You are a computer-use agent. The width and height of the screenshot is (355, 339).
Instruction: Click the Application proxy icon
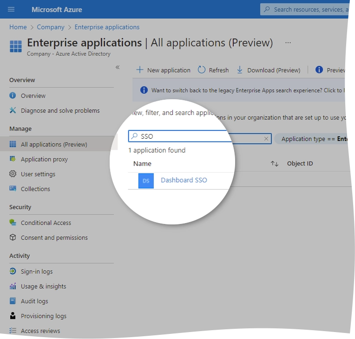coord(13,159)
